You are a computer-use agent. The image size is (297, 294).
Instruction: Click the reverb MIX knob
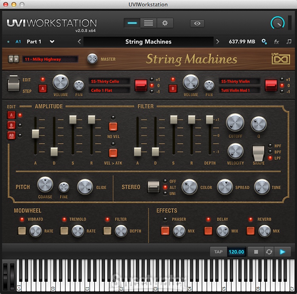point(265,231)
